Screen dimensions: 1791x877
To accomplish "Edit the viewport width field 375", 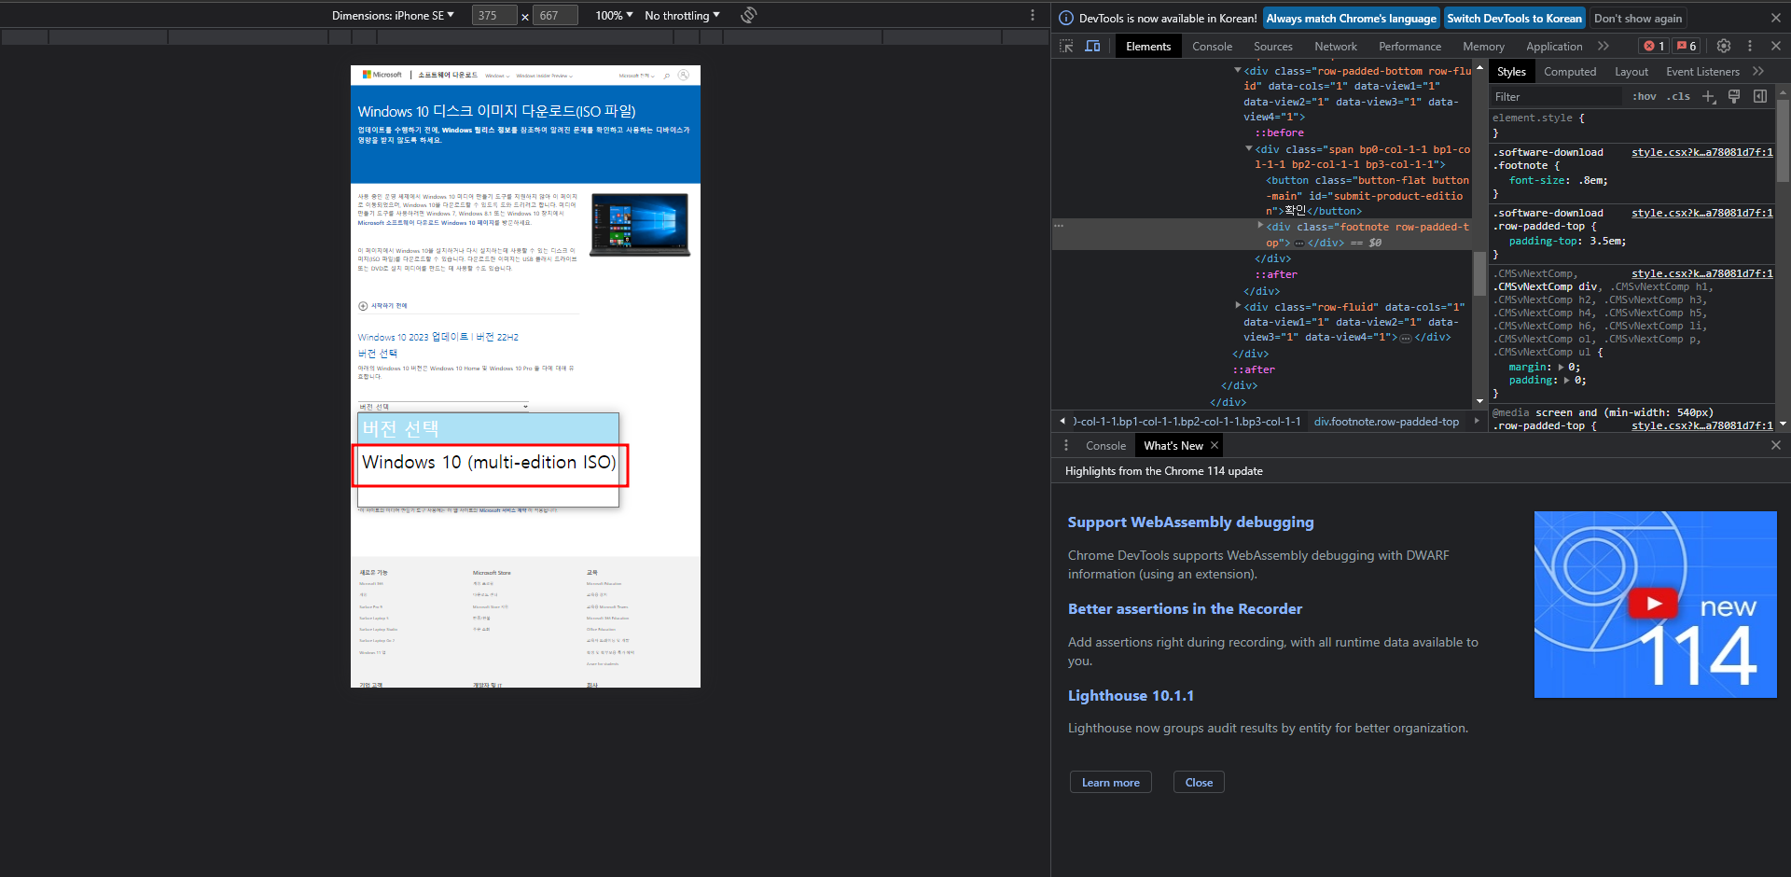I will pos(494,15).
